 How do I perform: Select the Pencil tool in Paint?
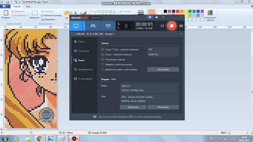tap(66, 13)
